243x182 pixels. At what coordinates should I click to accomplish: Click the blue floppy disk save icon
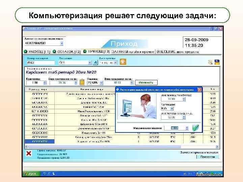coord(217,62)
